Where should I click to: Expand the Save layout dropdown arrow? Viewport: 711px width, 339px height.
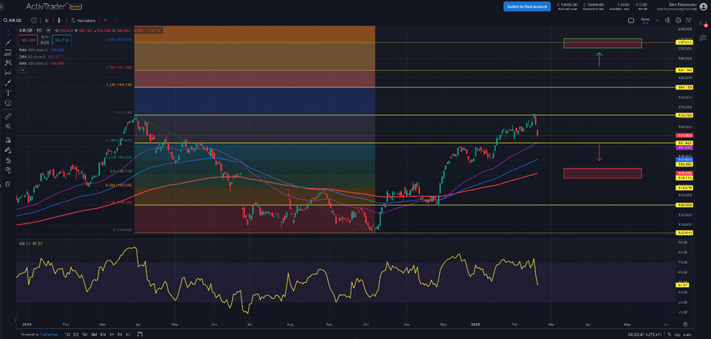(656, 20)
